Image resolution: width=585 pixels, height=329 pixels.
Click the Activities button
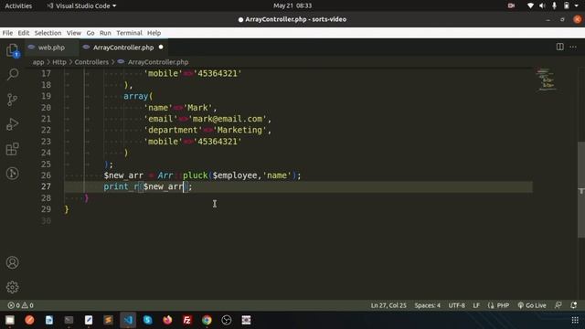(x=18, y=5)
